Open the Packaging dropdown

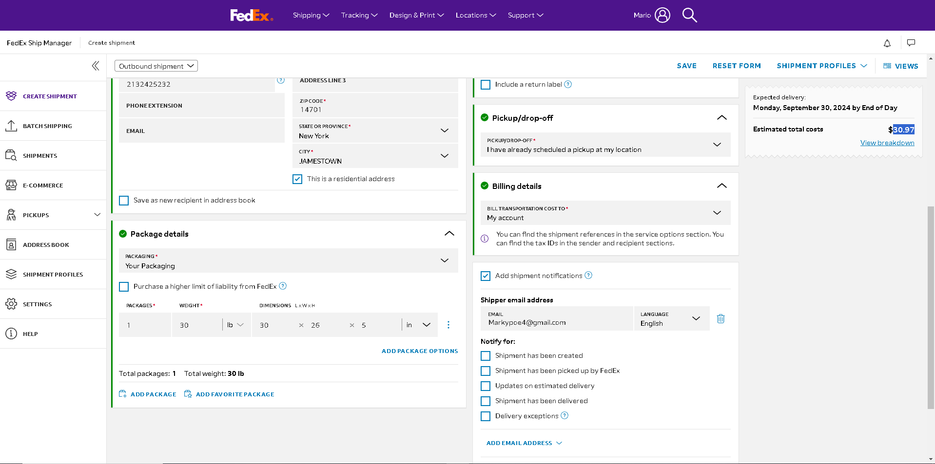[x=289, y=260]
